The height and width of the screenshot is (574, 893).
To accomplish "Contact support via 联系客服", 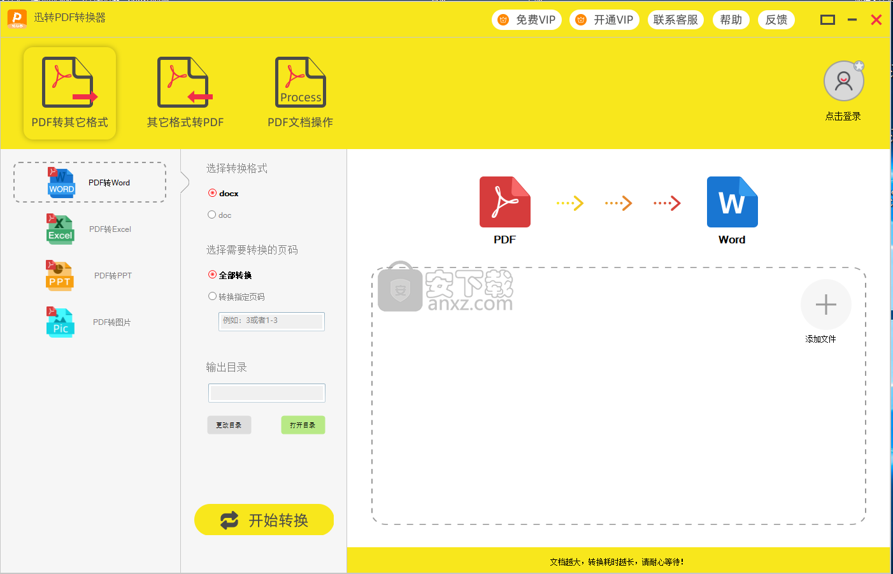I will pos(676,20).
